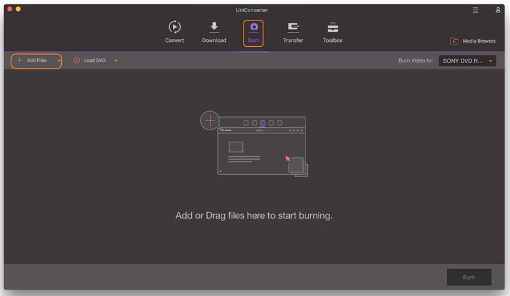Click 'Add or Drag files here' text
Image resolution: width=510 pixels, height=296 pixels.
tap(254, 216)
